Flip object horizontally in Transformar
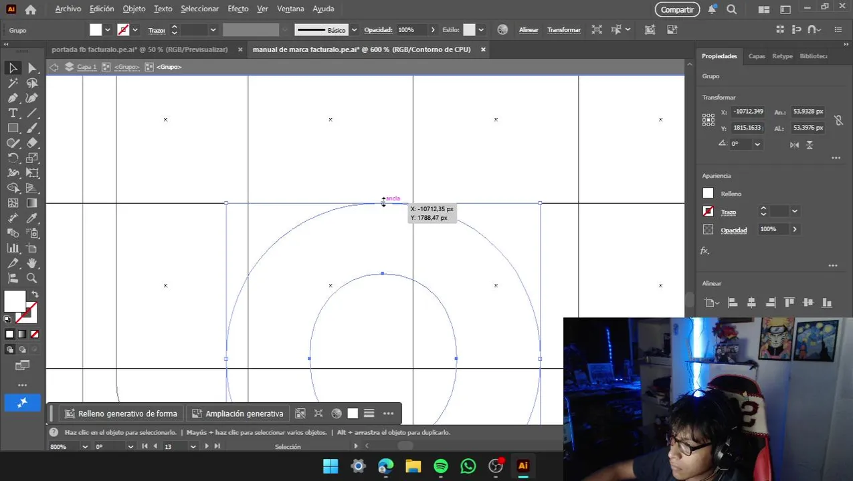The image size is (853, 481). tap(795, 144)
